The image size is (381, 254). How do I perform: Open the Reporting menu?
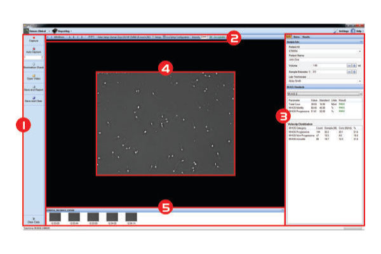[x=62, y=31]
